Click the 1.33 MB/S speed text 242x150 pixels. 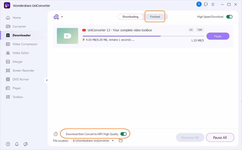[198, 41]
